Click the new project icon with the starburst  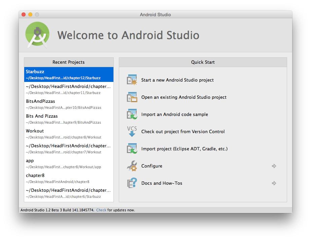(x=132, y=80)
